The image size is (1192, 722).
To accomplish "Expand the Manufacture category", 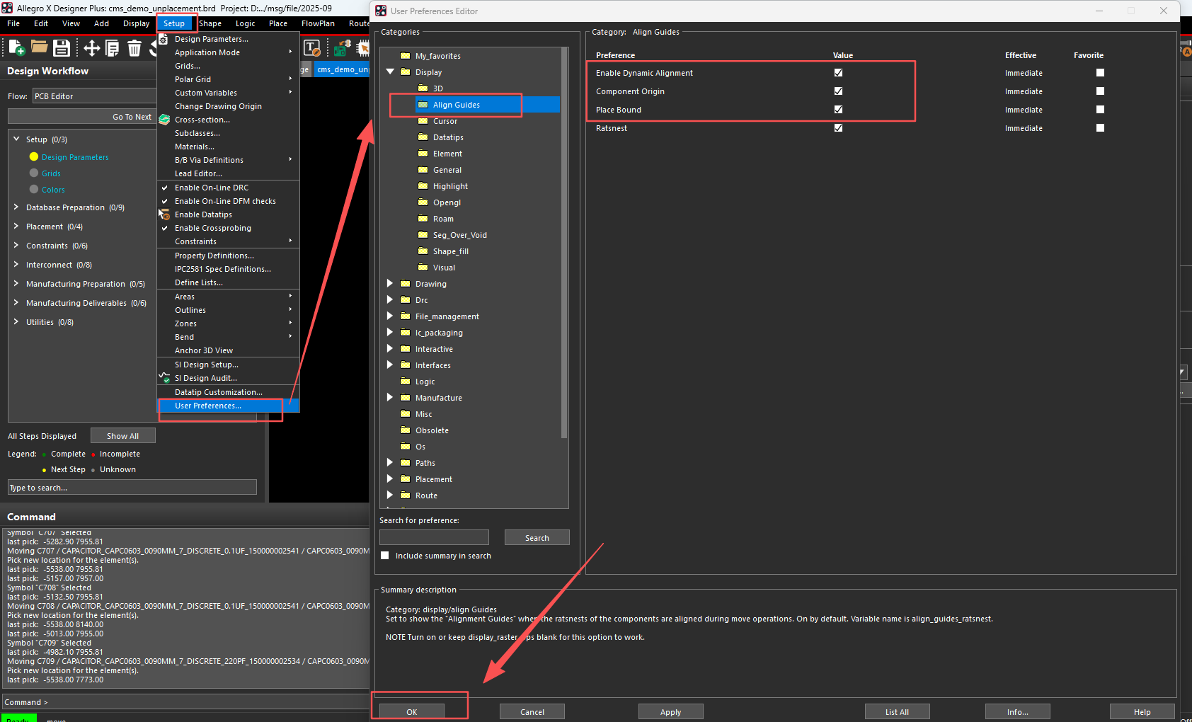I will tap(390, 398).
